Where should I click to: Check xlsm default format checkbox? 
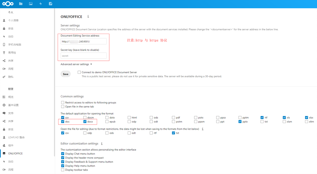(x=284, y=121)
